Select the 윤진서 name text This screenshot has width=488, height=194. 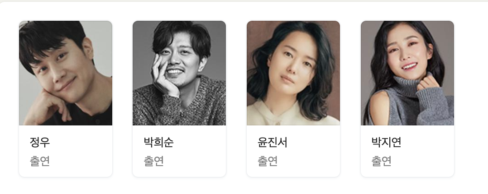point(273,142)
